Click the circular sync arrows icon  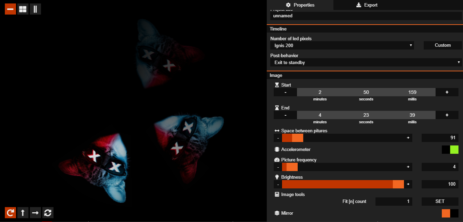(48, 213)
